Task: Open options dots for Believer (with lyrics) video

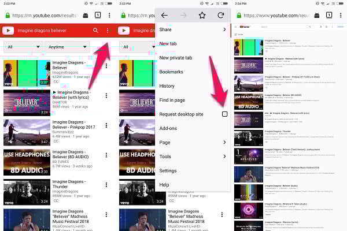Action: (106, 95)
